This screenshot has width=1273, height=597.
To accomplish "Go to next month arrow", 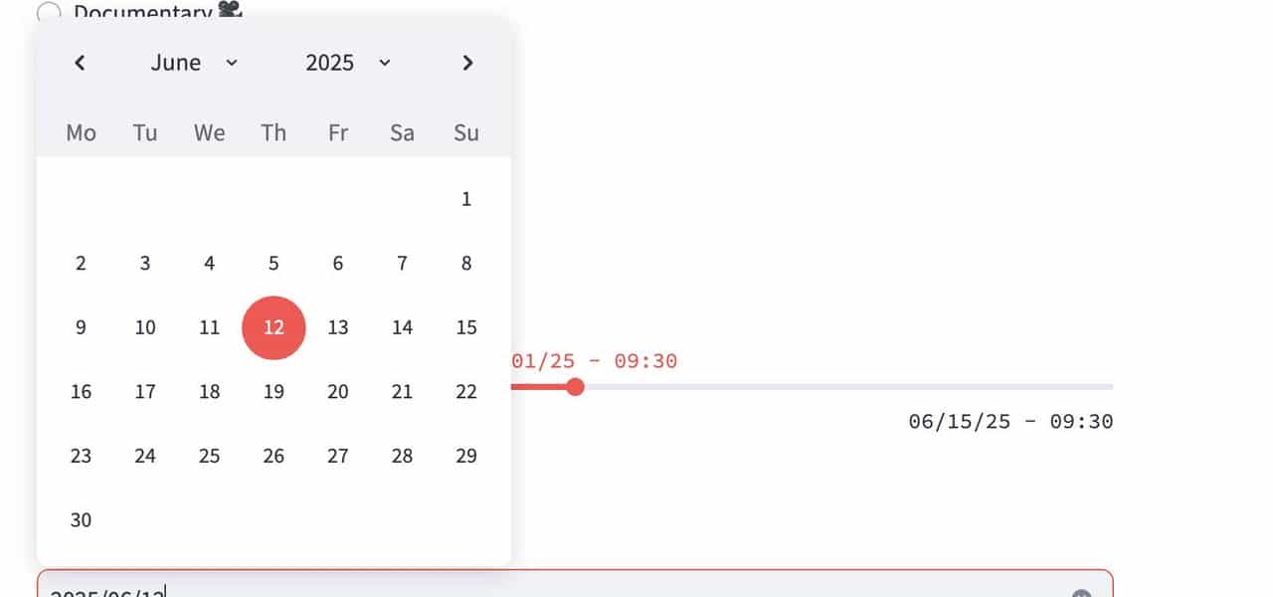I will 467,63.
